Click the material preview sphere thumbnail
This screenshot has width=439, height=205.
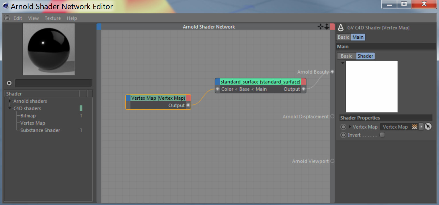click(49, 49)
